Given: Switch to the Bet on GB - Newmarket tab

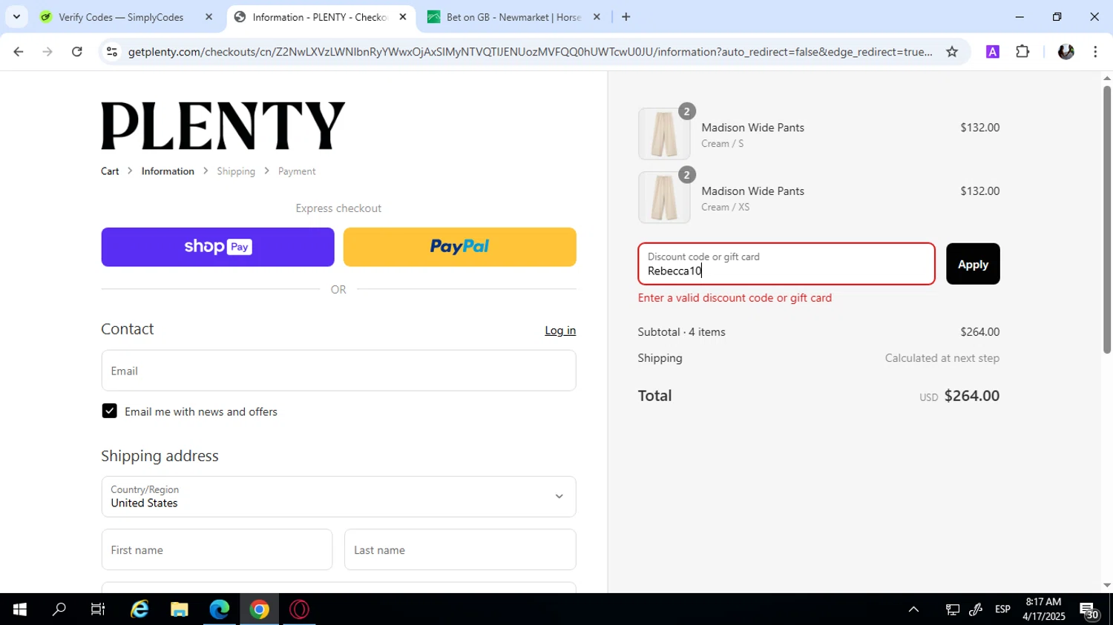Looking at the screenshot, I should pos(514,16).
